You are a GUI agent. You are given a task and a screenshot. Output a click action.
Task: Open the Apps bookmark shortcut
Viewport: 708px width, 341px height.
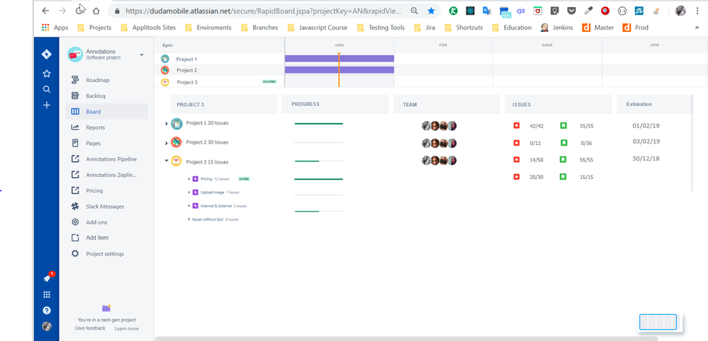click(55, 28)
